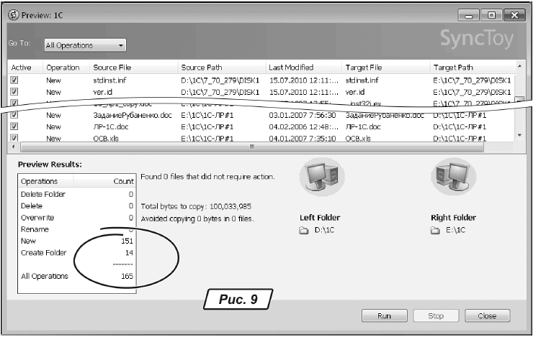Uncheck Active checkbox for ver.id row
Image resolution: width=533 pixels, height=337 pixels.
14,92
